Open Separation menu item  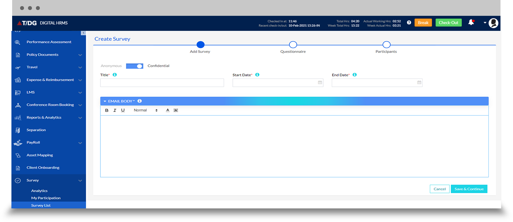(x=36, y=130)
